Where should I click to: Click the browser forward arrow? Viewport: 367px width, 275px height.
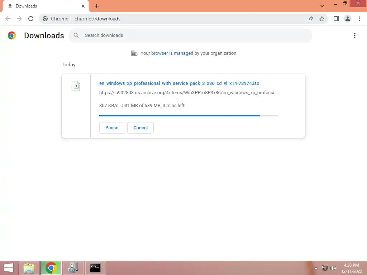[19, 19]
